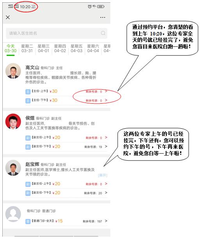Select the 星期四 04-02 date tab
200x239 pixels.
pos(60,48)
